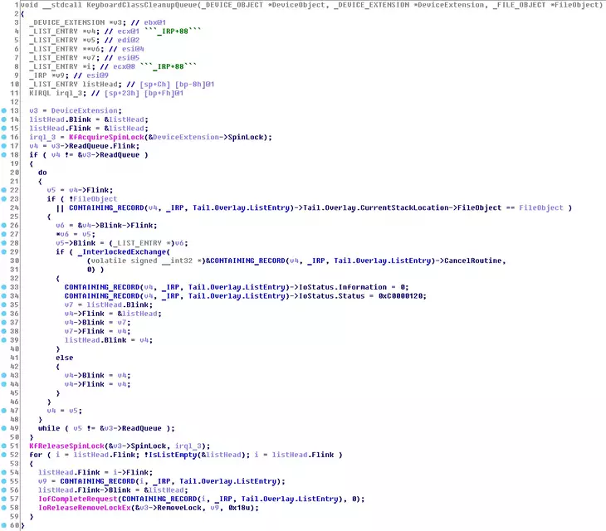Click the breakpoint dot on line 39

pyautogui.click(x=4, y=340)
